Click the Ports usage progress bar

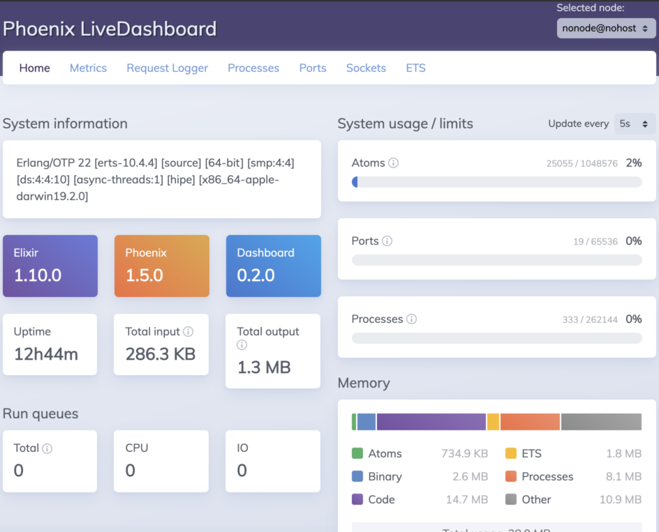pyautogui.click(x=497, y=260)
